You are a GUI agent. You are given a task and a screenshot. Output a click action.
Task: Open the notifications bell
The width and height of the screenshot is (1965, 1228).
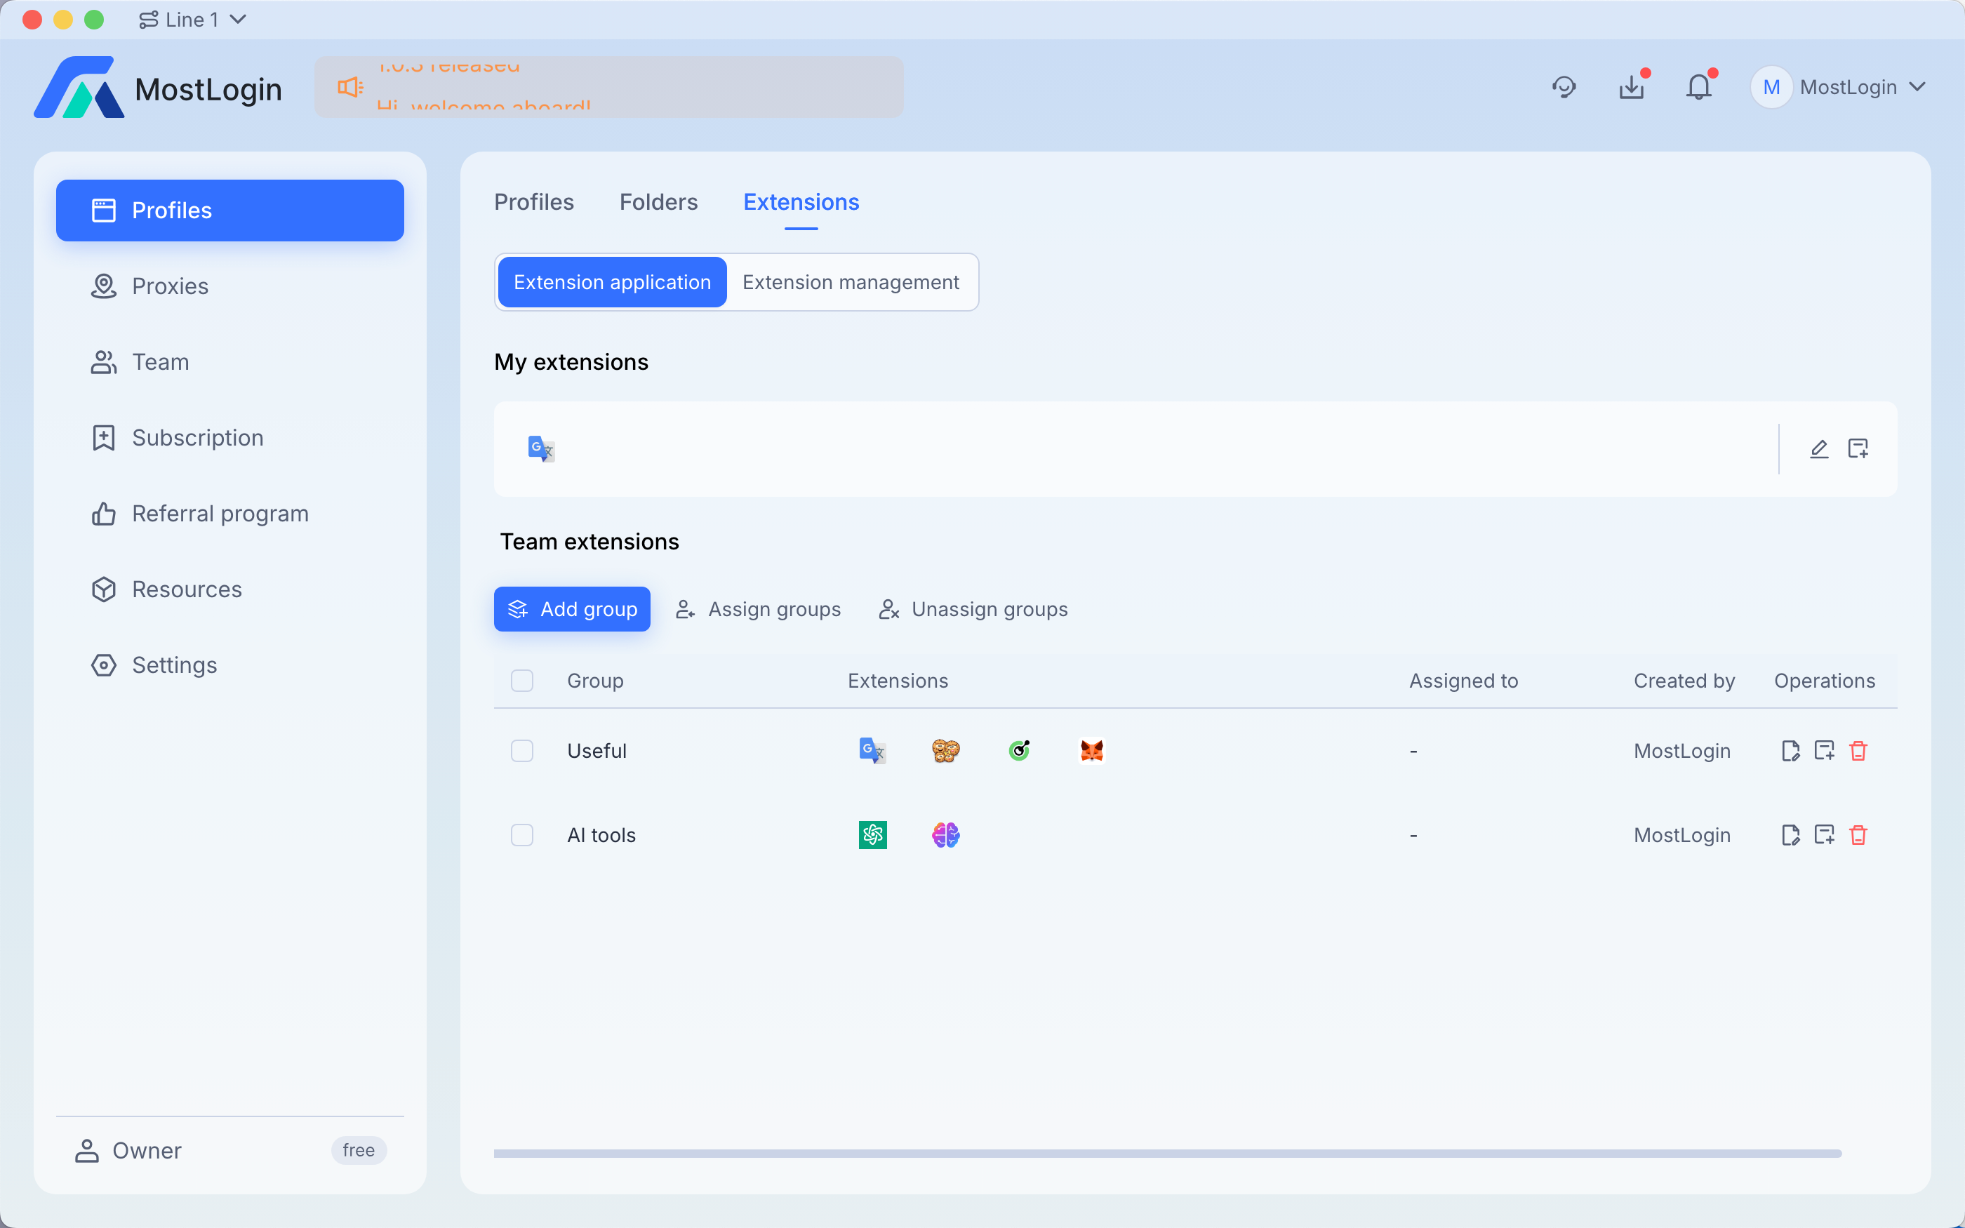click(x=1698, y=87)
